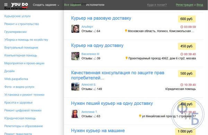Select Уборка и помощь по хозяйству category
The height and width of the screenshot is (135, 208).
(x=26, y=40)
